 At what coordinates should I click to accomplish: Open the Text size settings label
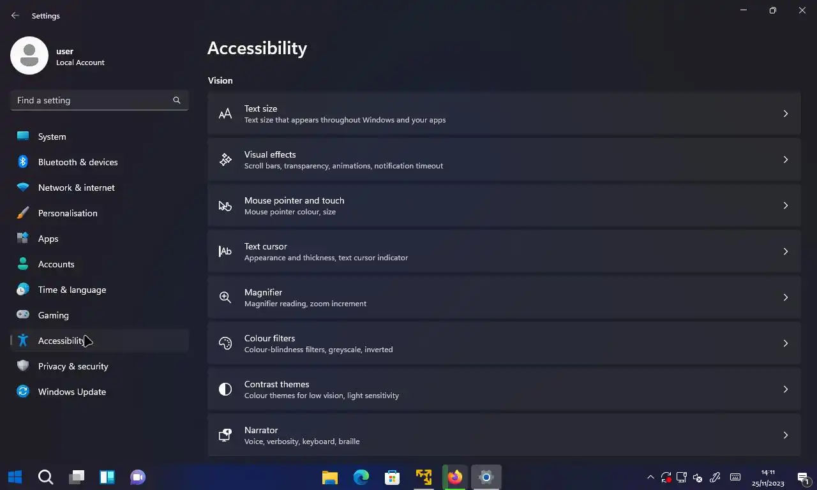click(x=260, y=108)
